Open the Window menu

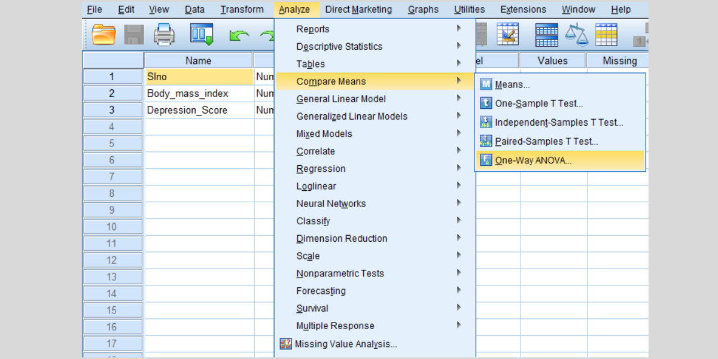579,10
